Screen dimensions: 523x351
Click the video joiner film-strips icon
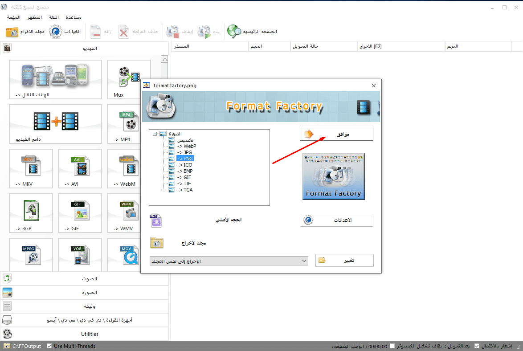click(55, 120)
